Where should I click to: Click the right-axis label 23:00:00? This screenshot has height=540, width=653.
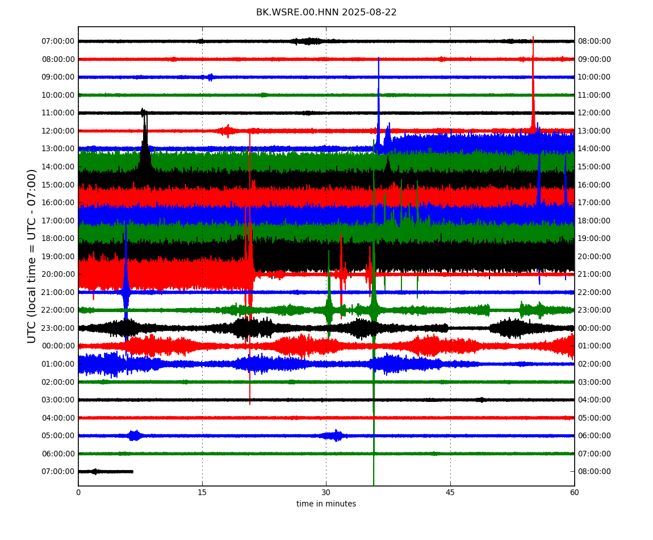pos(595,310)
